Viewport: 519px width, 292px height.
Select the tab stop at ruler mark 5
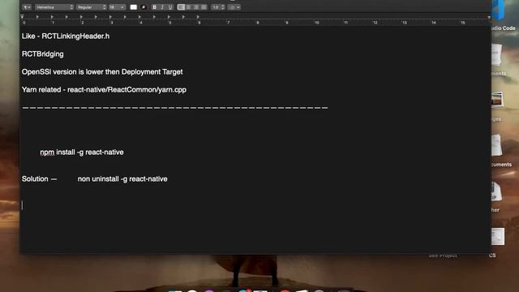click(x=169, y=16)
